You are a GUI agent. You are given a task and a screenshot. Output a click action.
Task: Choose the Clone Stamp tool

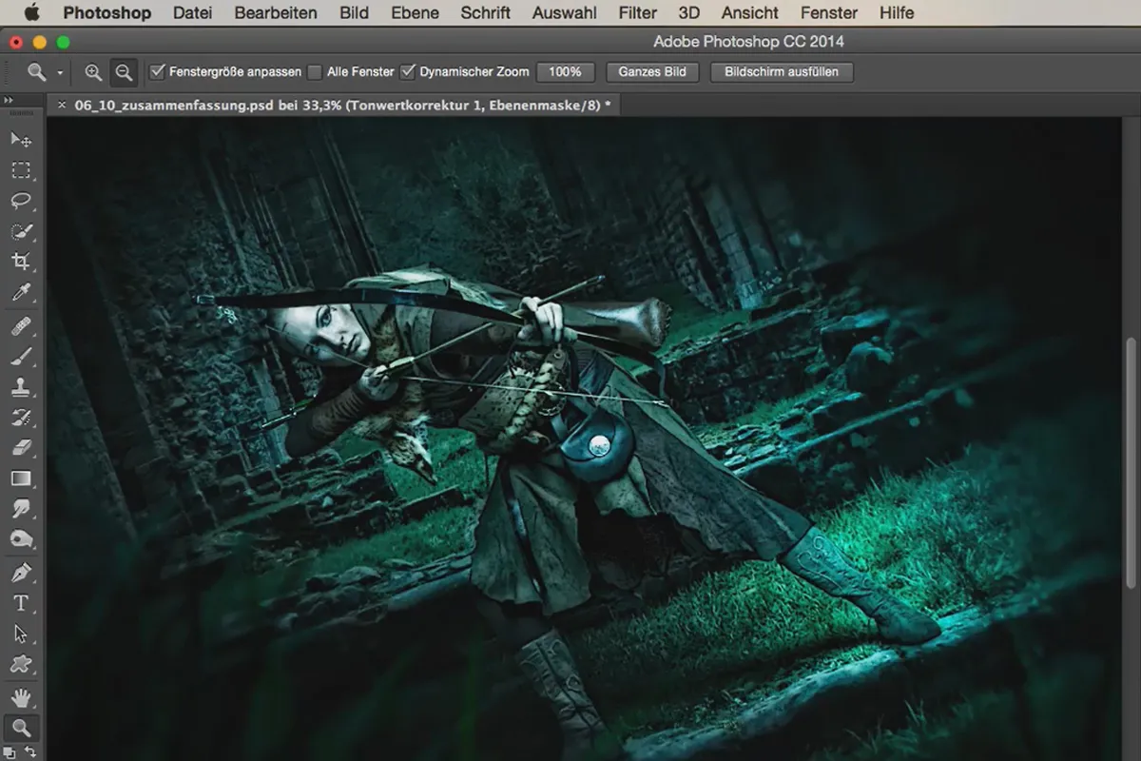(x=21, y=386)
